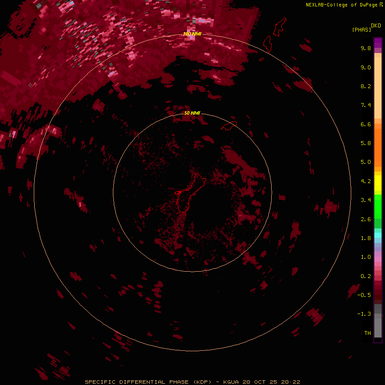Click the 7.4 value on the legend
This screenshot has height=385, width=385.
click(366, 105)
